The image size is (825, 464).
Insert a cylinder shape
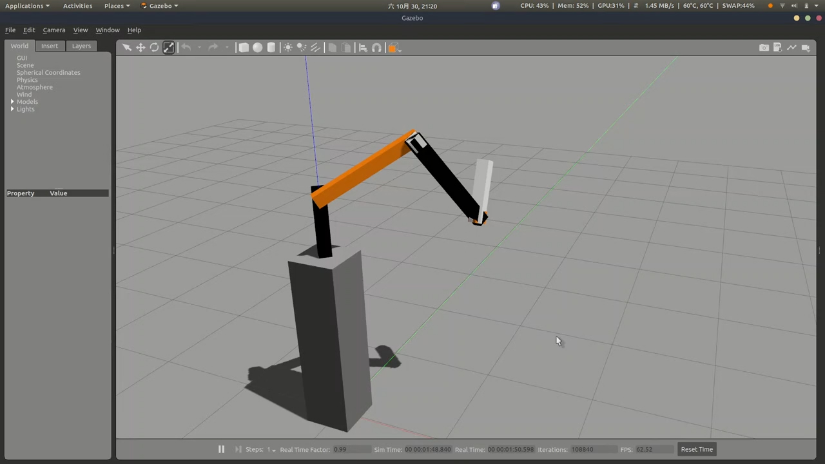click(271, 48)
